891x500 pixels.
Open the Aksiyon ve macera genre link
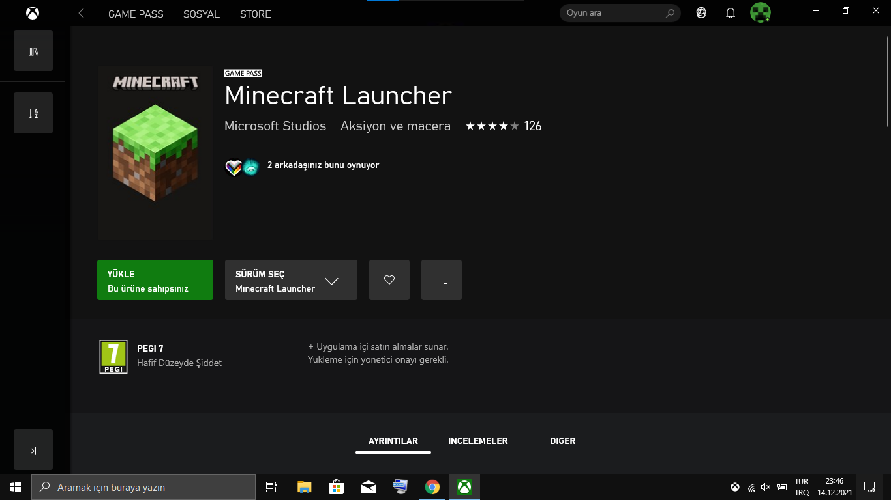pos(395,126)
